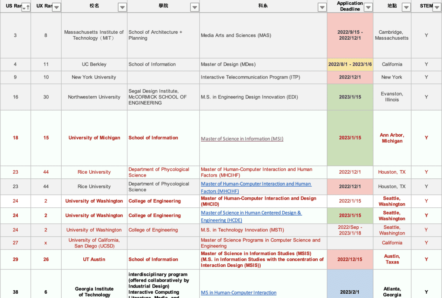Open the 學院 column filter dropdown
The width and height of the screenshot is (442, 298).
(x=195, y=8)
